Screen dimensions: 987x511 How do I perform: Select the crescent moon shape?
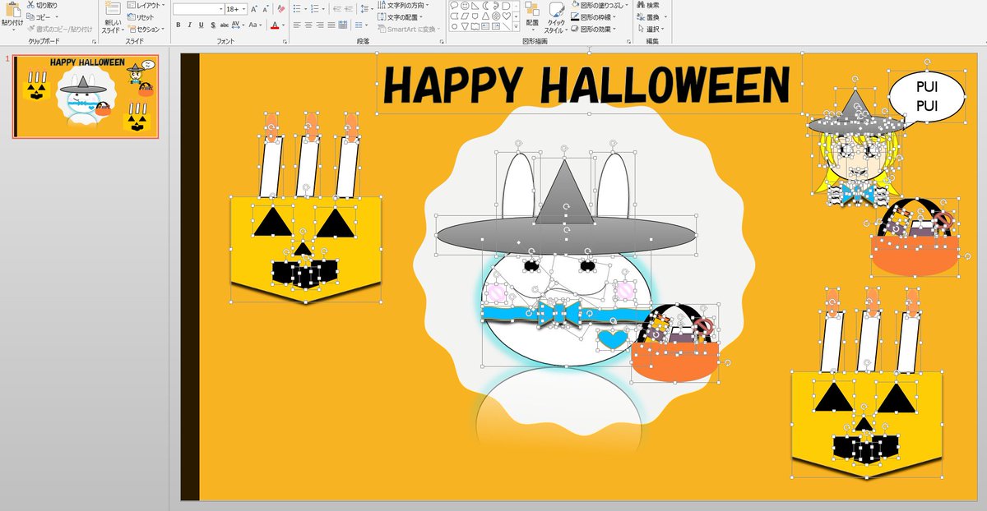click(485, 6)
